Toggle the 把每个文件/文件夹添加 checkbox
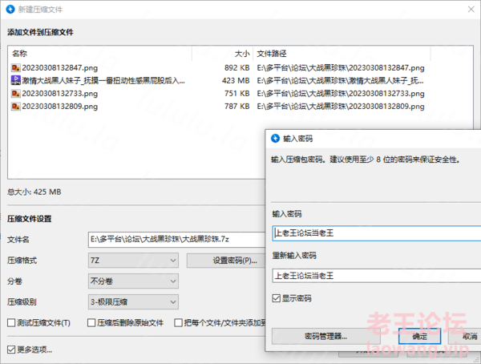Viewport: 481px width, 364px height. pyautogui.click(x=178, y=322)
